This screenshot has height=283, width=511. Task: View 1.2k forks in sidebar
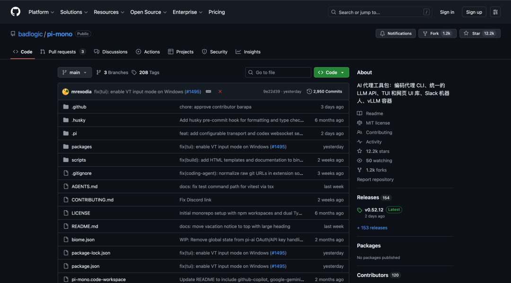point(372,170)
